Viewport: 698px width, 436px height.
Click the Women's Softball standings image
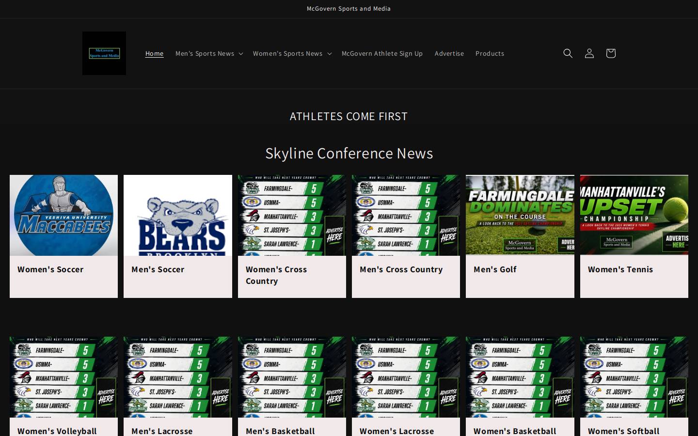point(634,377)
